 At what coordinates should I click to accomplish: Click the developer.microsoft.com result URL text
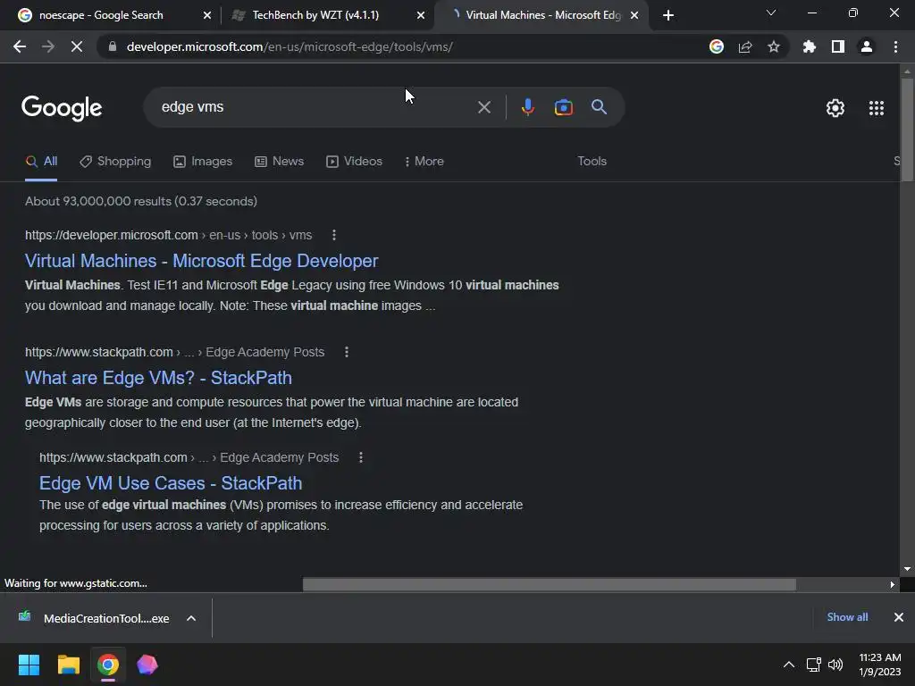(x=169, y=235)
